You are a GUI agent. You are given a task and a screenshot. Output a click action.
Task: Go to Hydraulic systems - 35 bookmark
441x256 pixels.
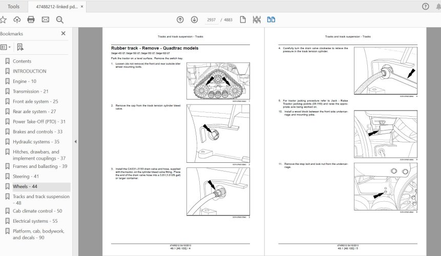pyautogui.click(x=36, y=142)
